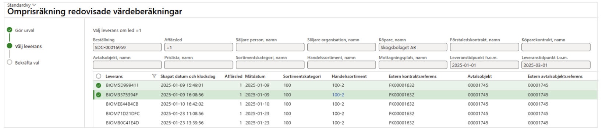The width and height of the screenshot is (602, 135).
Task: Click the Leveranstidpunkt t.o.m. date field
Action: pyautogui.click(x=556, y=65)
